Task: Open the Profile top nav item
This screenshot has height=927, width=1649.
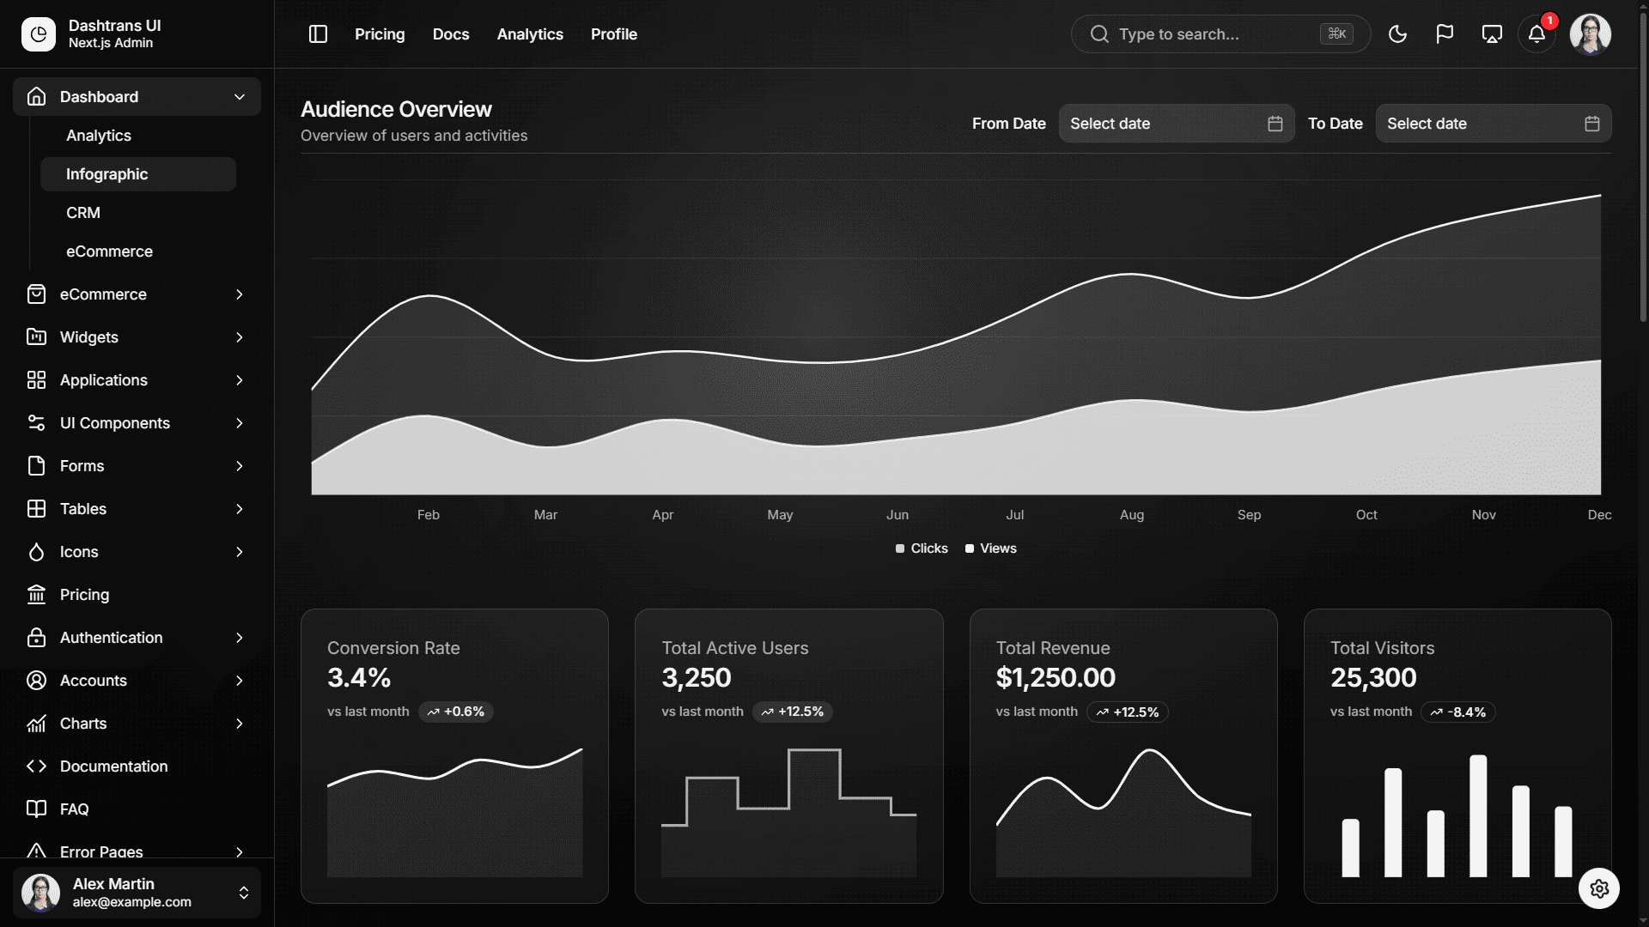Action: (614, 34)
